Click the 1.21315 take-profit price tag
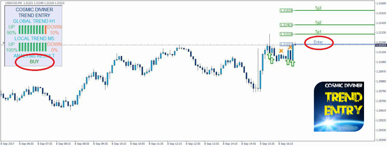 coord(286,34)
